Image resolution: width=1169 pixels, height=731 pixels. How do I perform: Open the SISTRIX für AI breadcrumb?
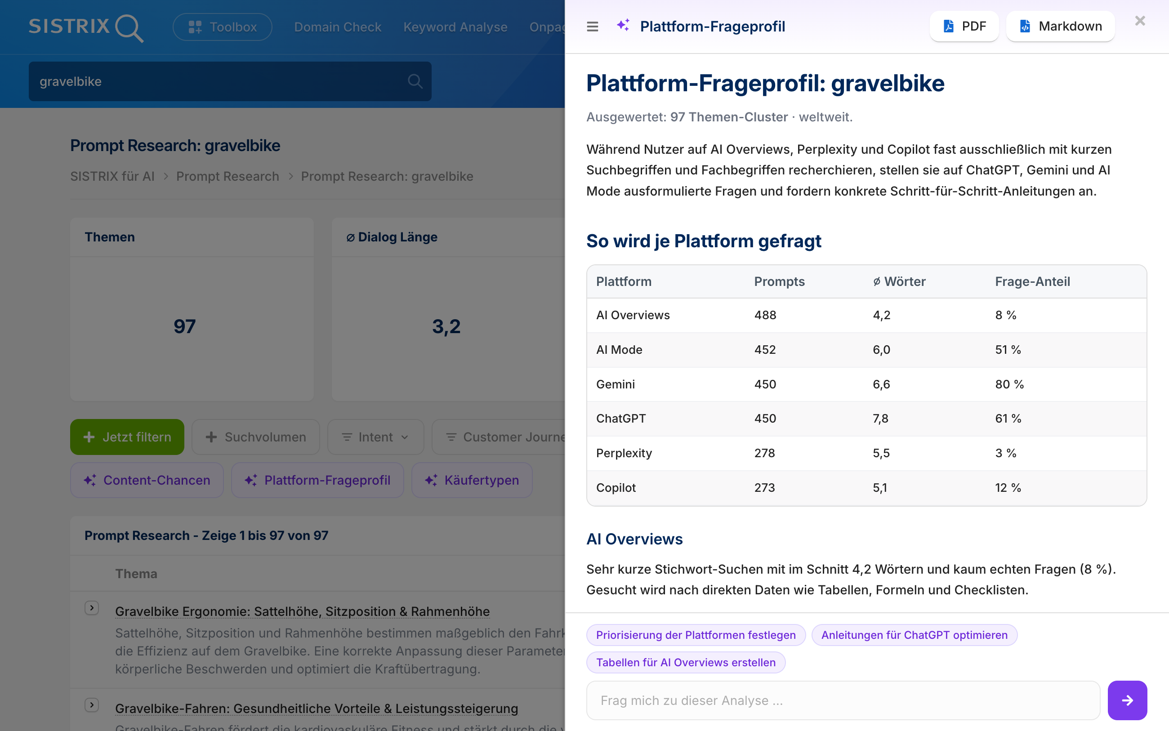[112, 177]
